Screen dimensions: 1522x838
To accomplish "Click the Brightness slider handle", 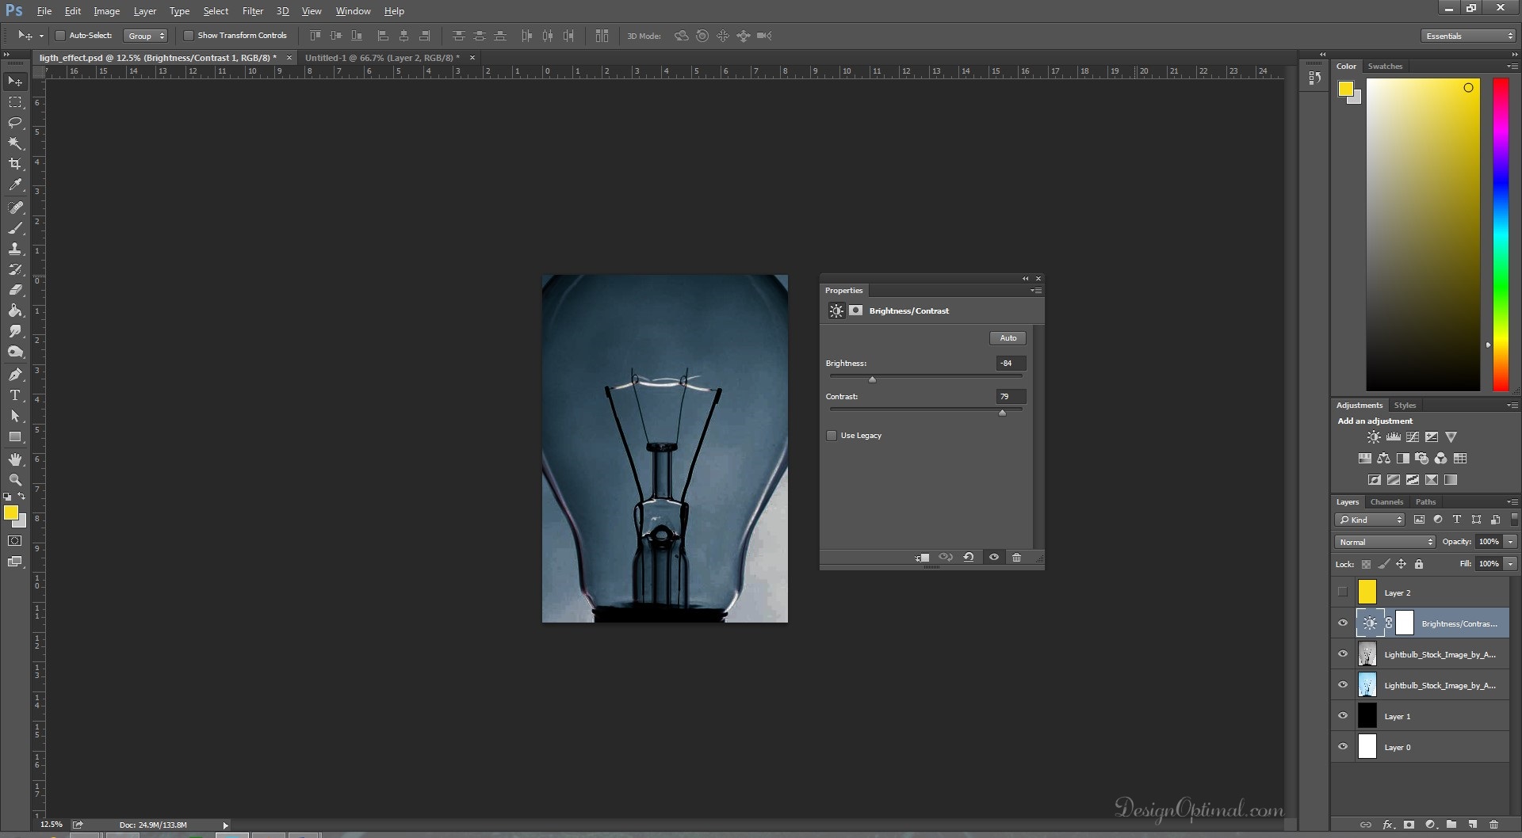I will click(872, 379).
